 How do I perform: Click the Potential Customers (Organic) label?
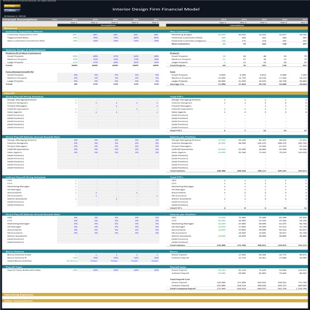188,40
